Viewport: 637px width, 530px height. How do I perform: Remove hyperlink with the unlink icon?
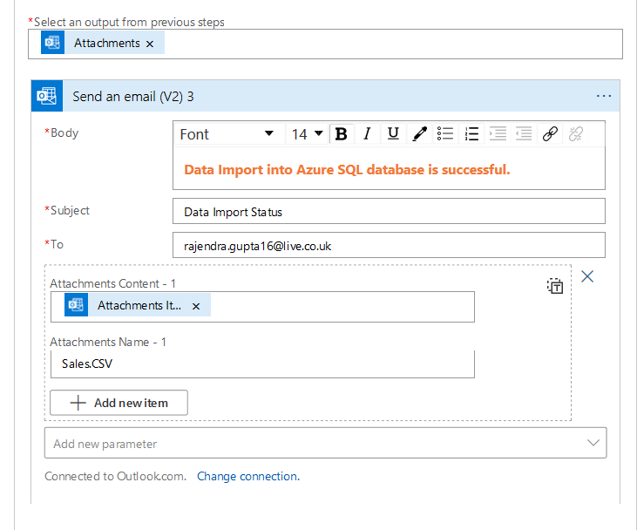(576, 134)
